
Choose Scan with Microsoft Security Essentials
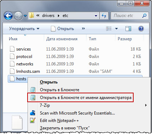(77, 113)
